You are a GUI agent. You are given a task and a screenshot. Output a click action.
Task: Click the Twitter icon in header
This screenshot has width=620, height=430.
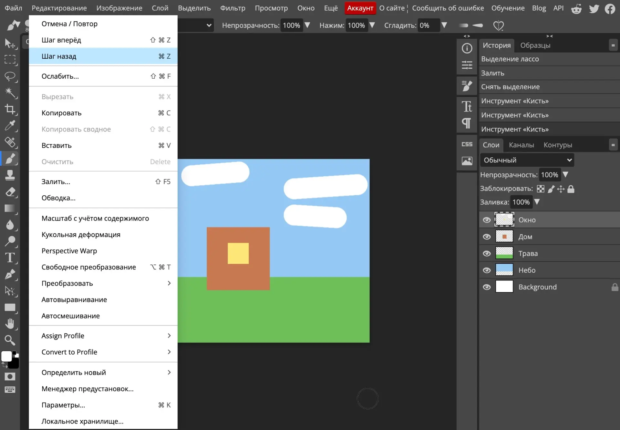(594, 8)
